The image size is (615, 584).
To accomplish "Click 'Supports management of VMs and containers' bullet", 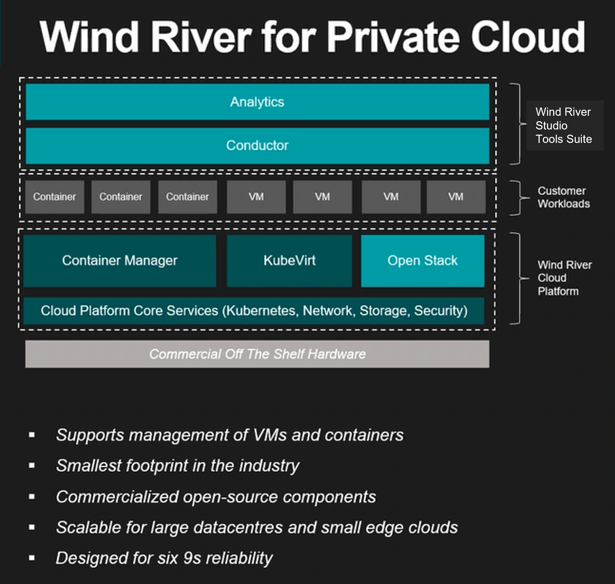I will click(x=230, y=435).
